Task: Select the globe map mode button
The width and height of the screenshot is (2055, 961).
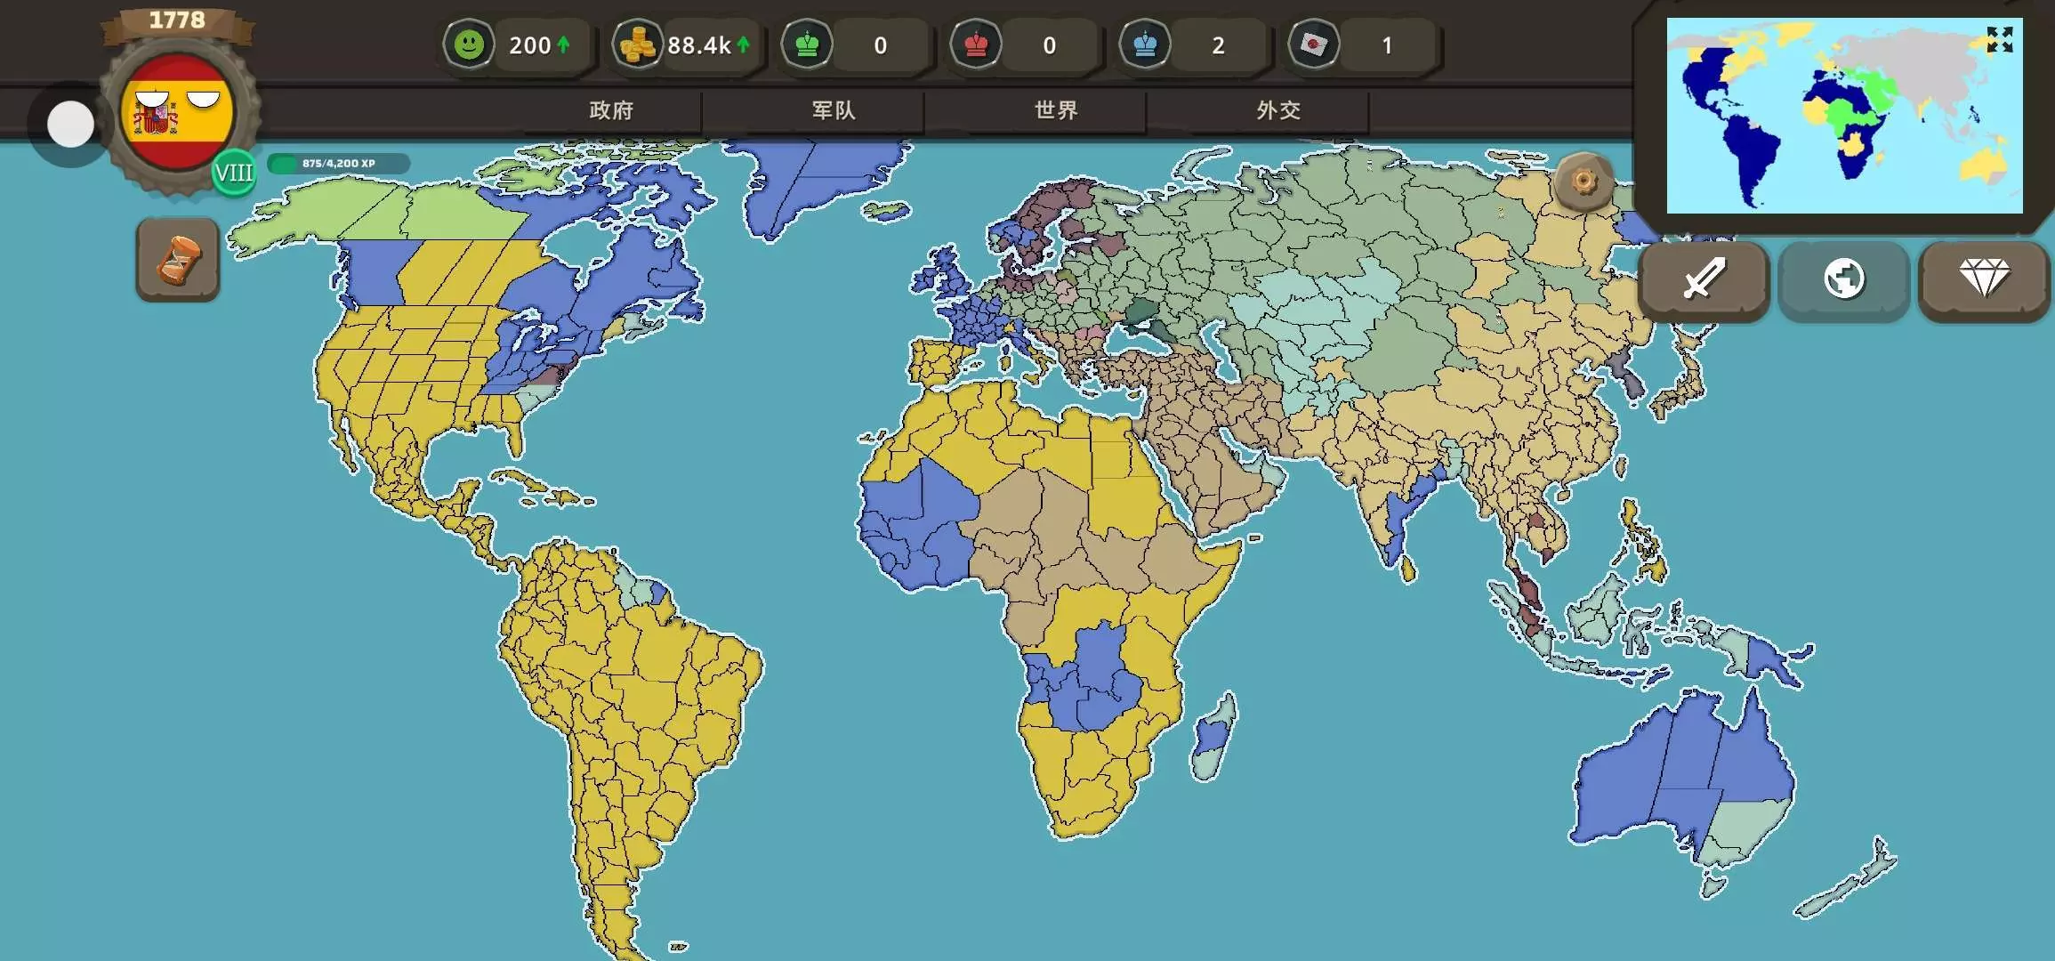Action: coord(1843,279)
